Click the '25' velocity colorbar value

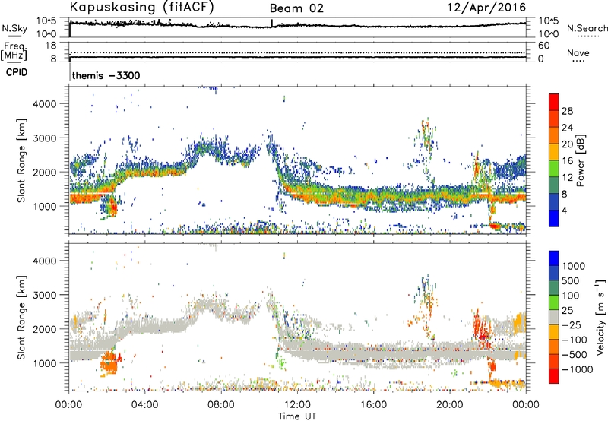567,310
